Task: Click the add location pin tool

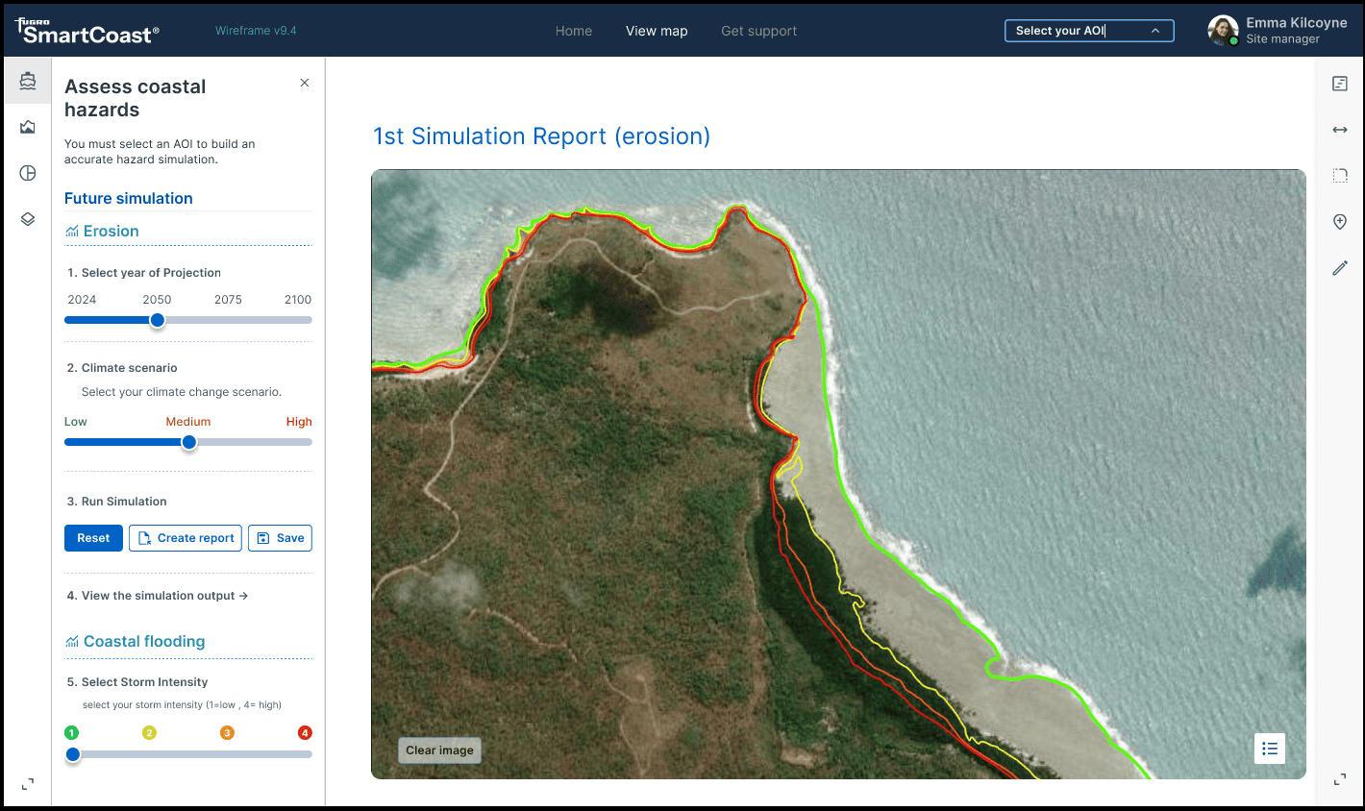Action: pos(1340,222)
